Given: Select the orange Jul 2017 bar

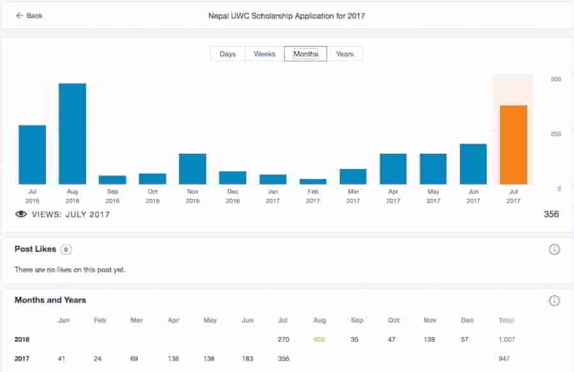Looking at the screenshot, I should [x=513, y=145].
